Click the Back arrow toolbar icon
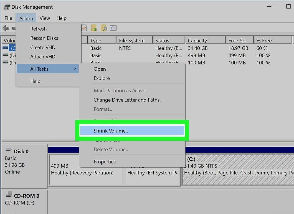Image resolution: width=294 pixels, height=214 pixels. click(6, 28)
